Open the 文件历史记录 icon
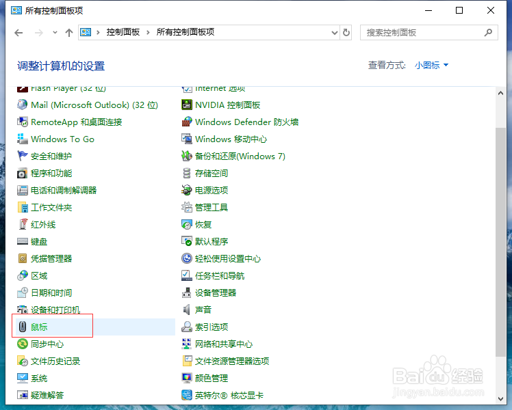Viewport: 512px width, 410px height. [x=22, y=361]
